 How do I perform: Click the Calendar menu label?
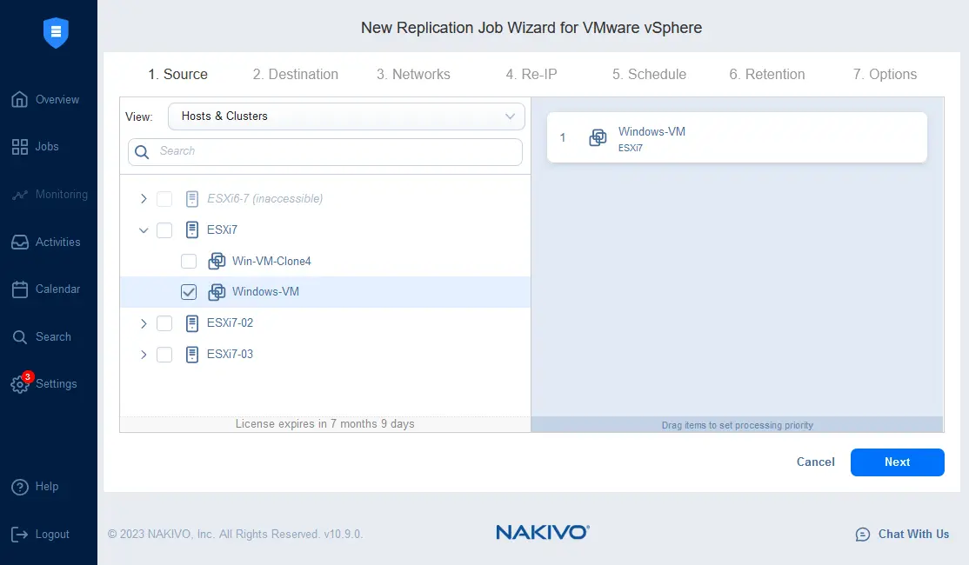point(58,289)
